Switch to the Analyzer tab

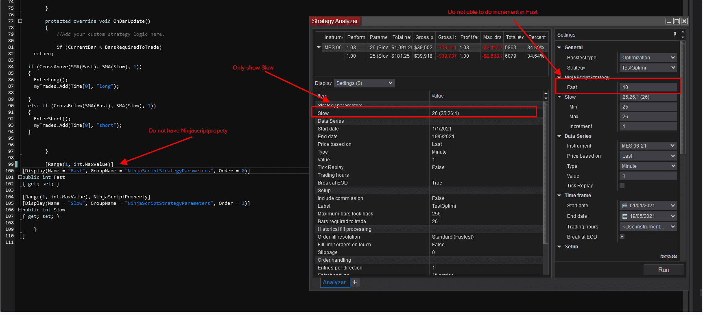click(334, 282)
